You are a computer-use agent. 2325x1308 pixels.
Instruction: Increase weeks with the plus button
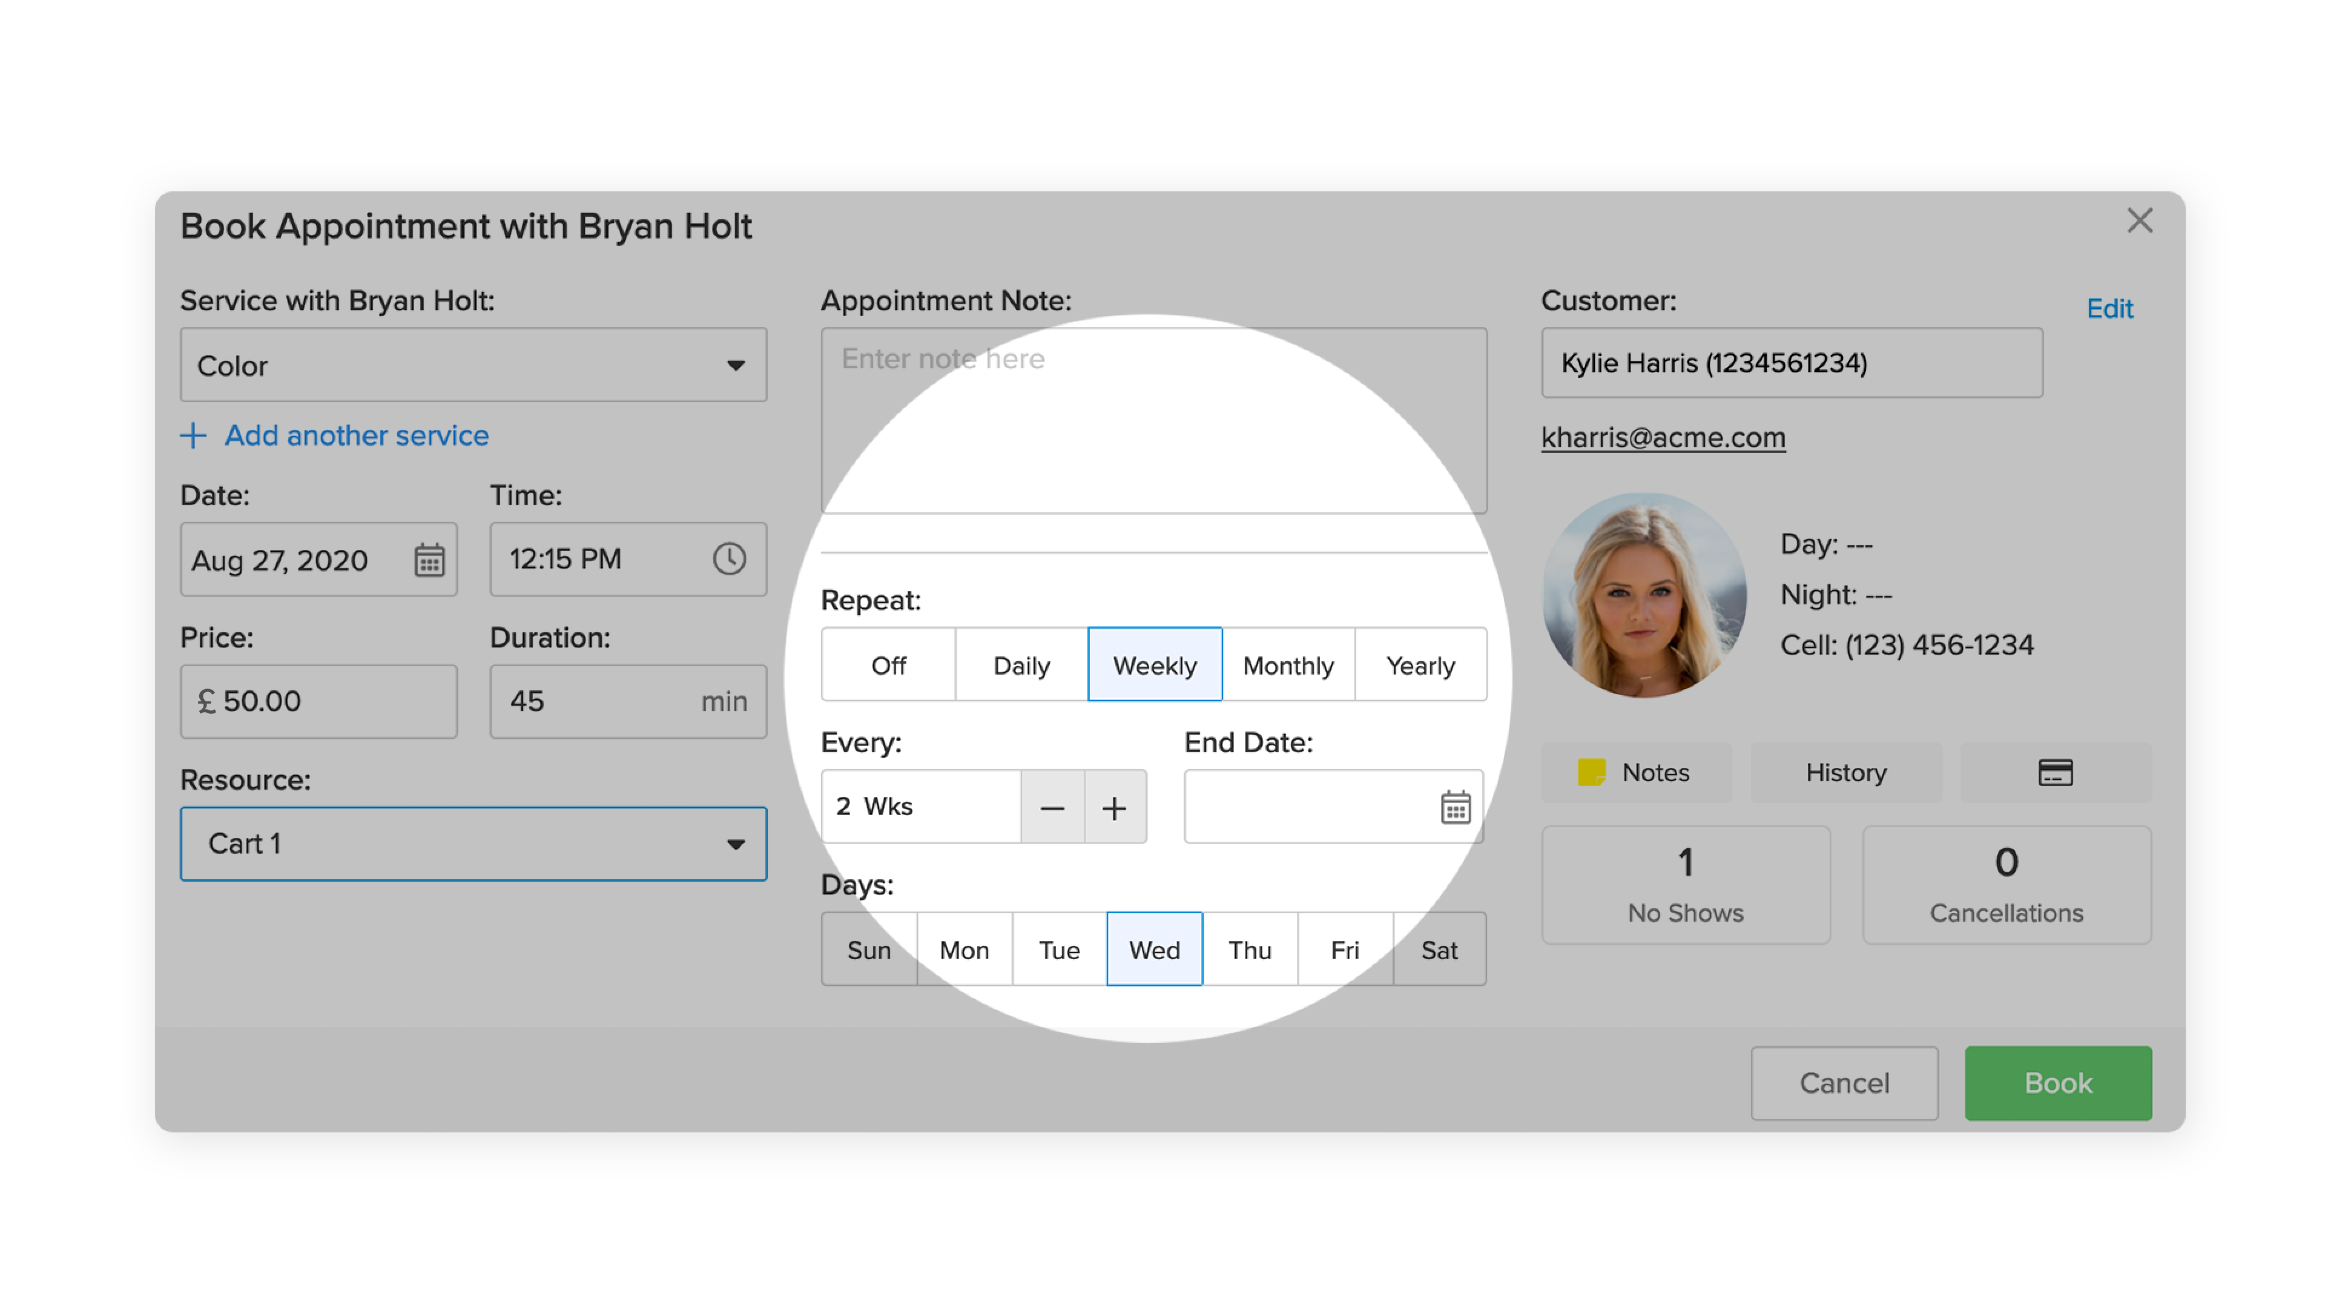pos(1115,807)
